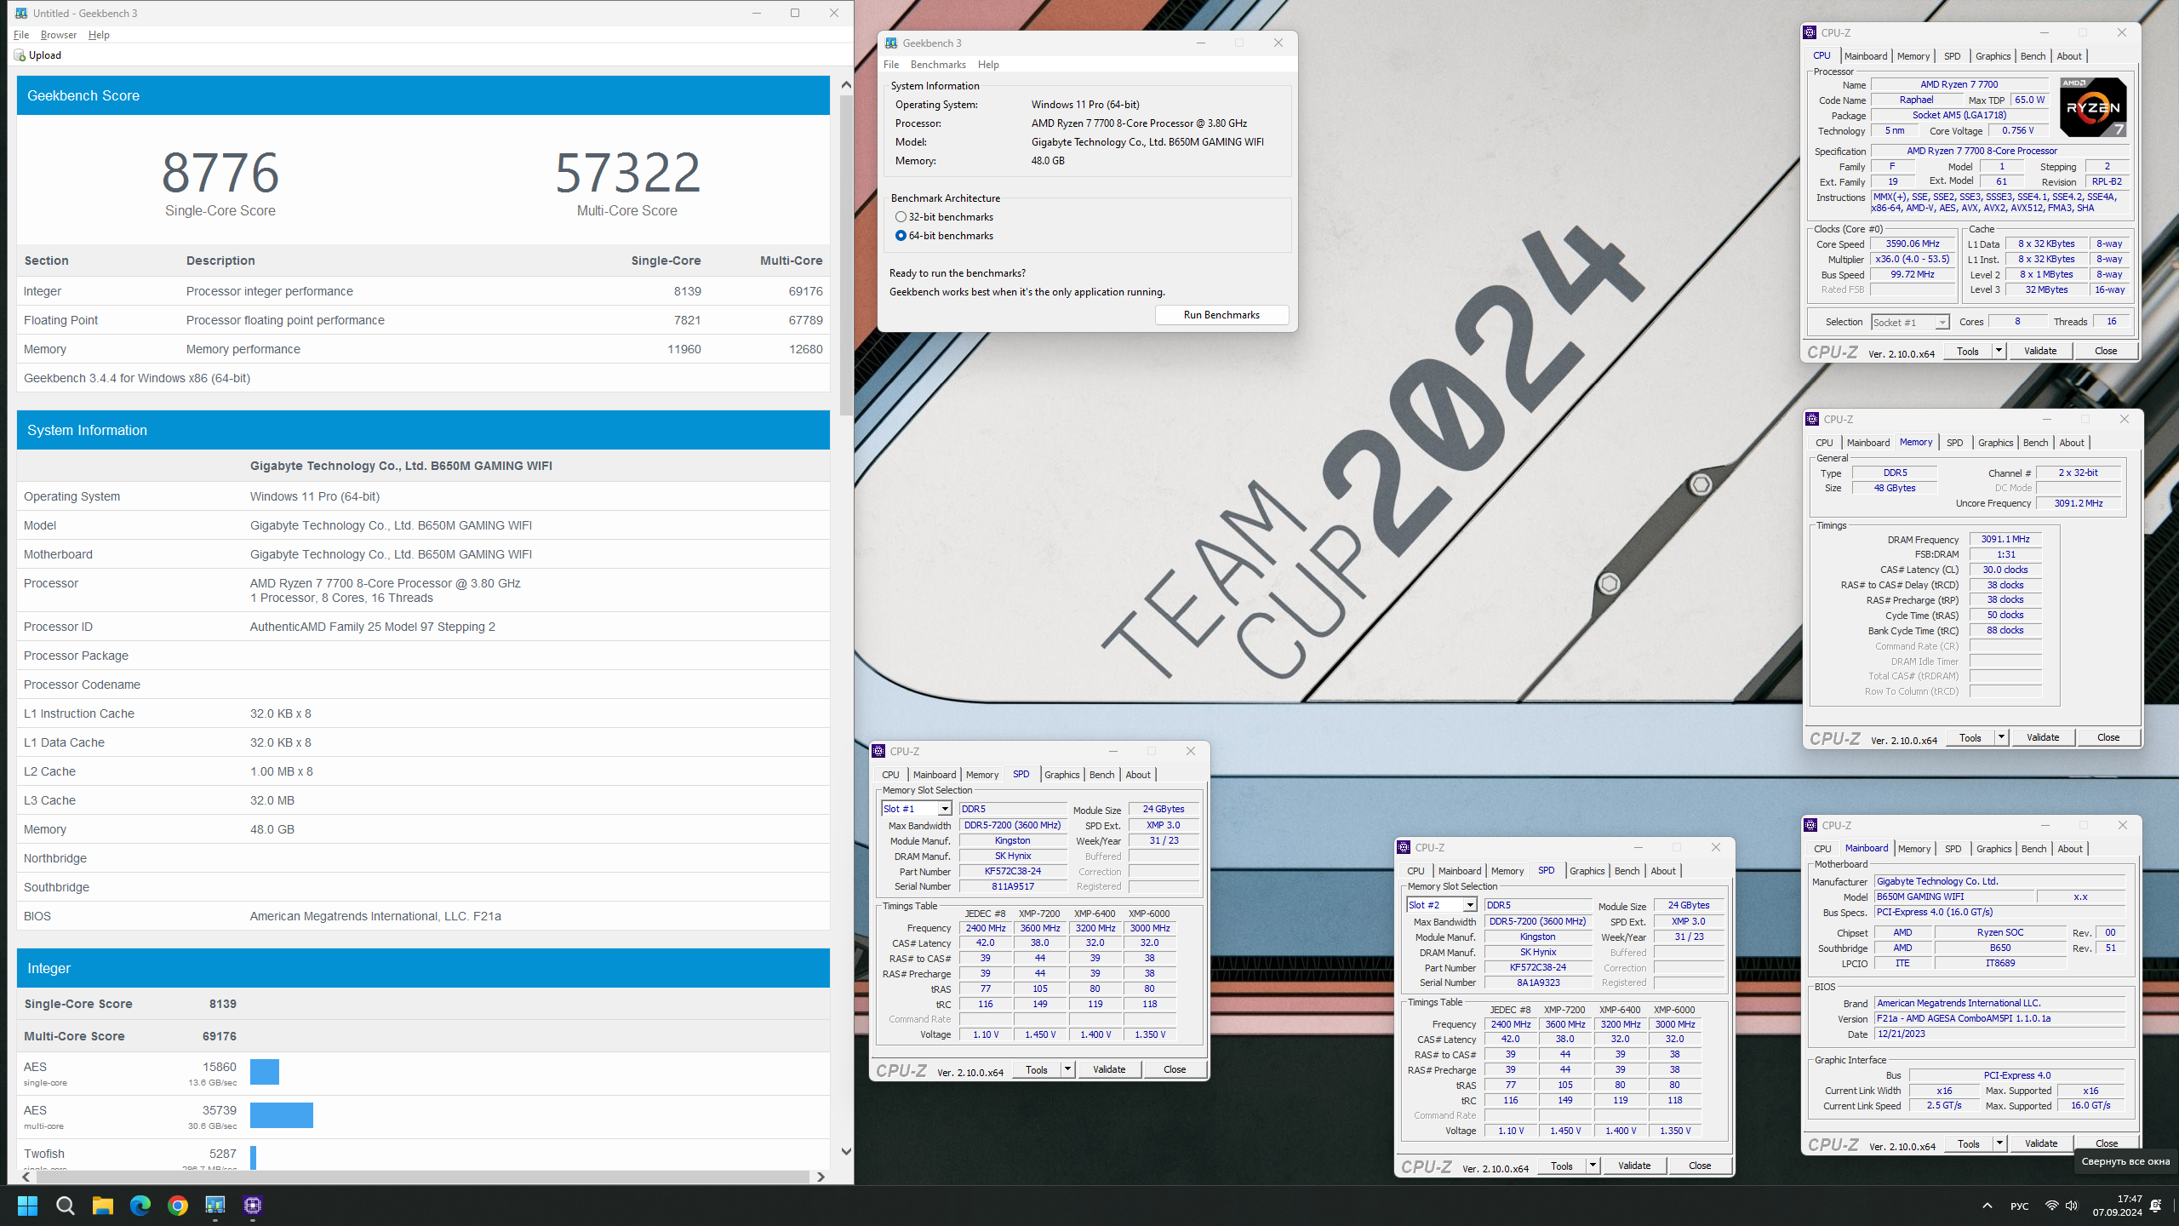Click Run Benchmarks button

tap(1221, 315)
